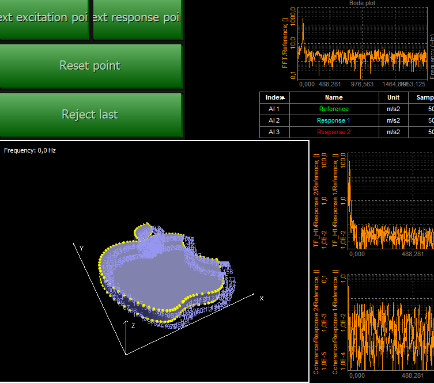Click the Y axis label in 3D view
The image size is (434, 384).
pyautogui.click(x=81, y=248)
